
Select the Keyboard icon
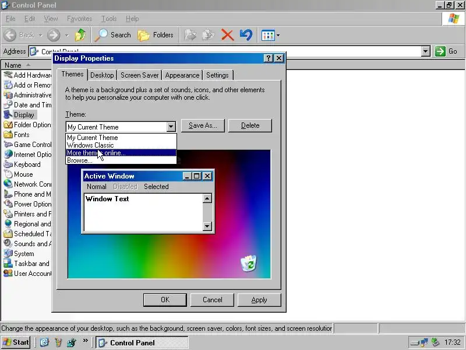click(x=8, y=164)
